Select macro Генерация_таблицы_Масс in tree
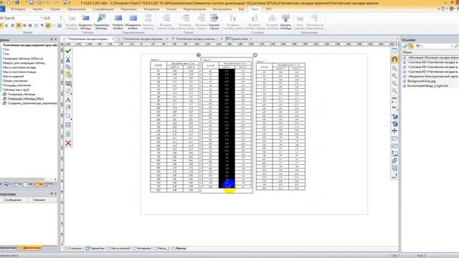The image size is (459, 258). [x=26, y=99]
